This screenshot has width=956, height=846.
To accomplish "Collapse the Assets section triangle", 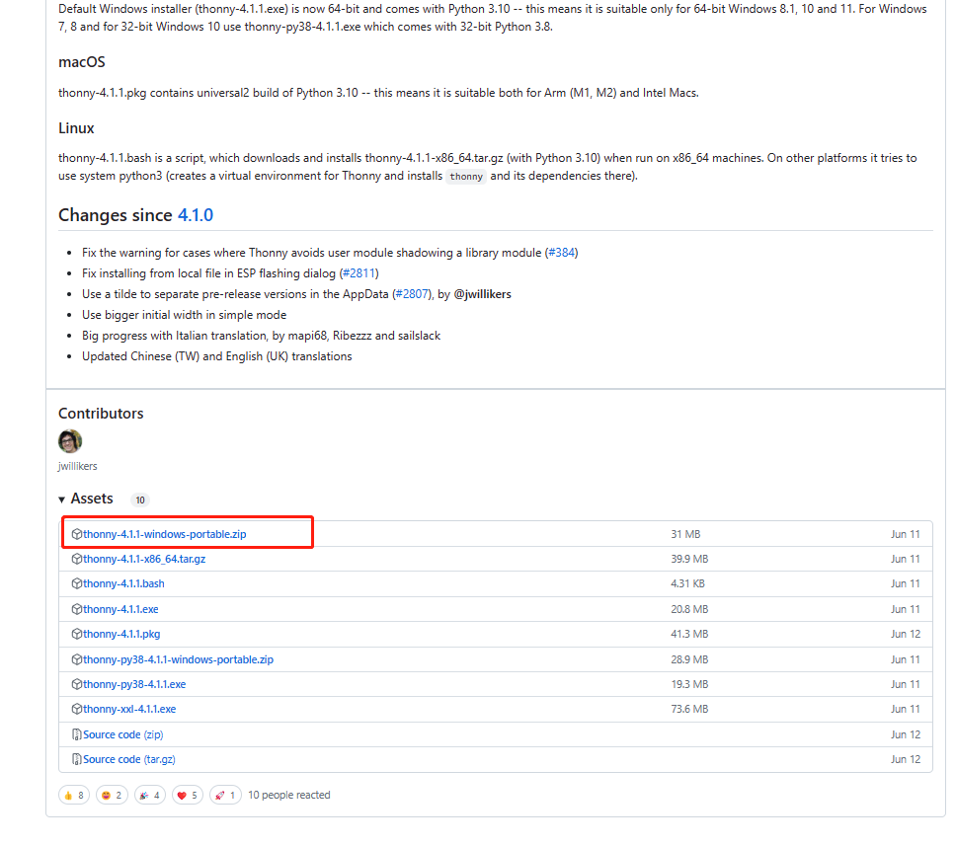I will [61, 500].
